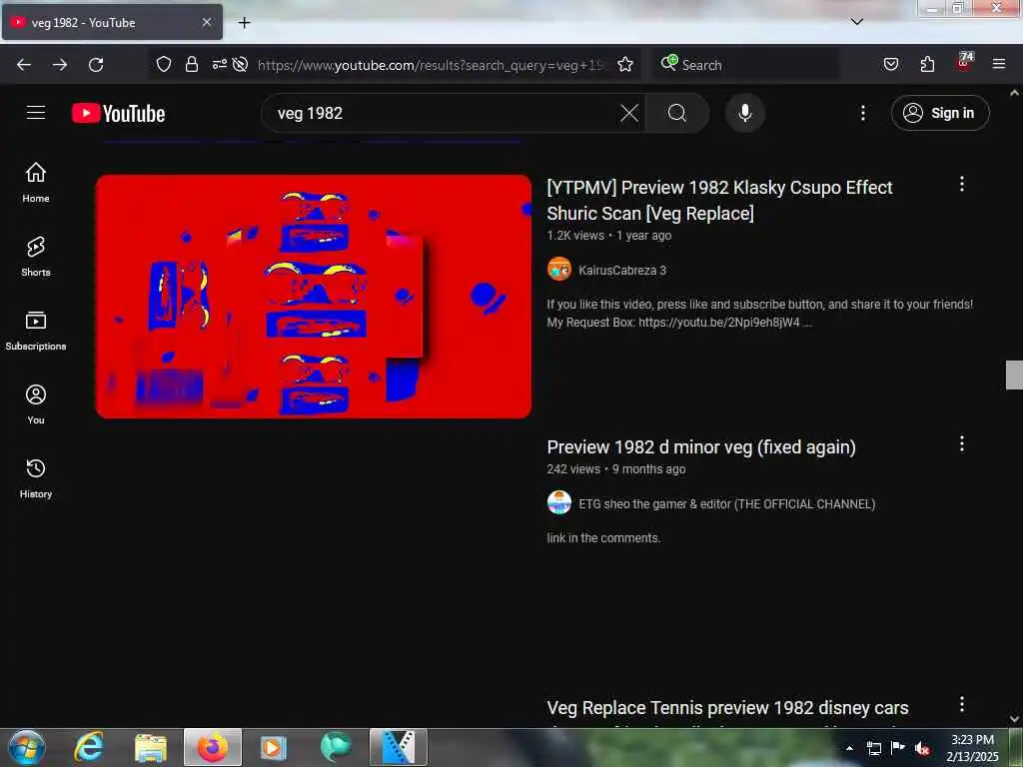Go forward with the browser forward arrow

[60, 65]
